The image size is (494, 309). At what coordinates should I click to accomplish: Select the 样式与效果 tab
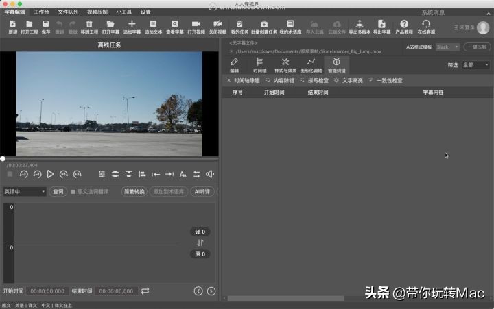[x=285, y=65]
